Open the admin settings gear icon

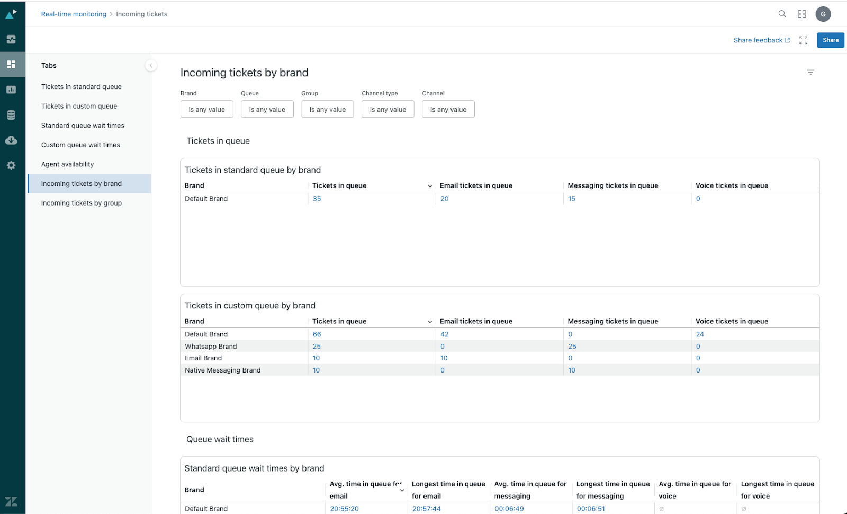[x=11, y=165]
